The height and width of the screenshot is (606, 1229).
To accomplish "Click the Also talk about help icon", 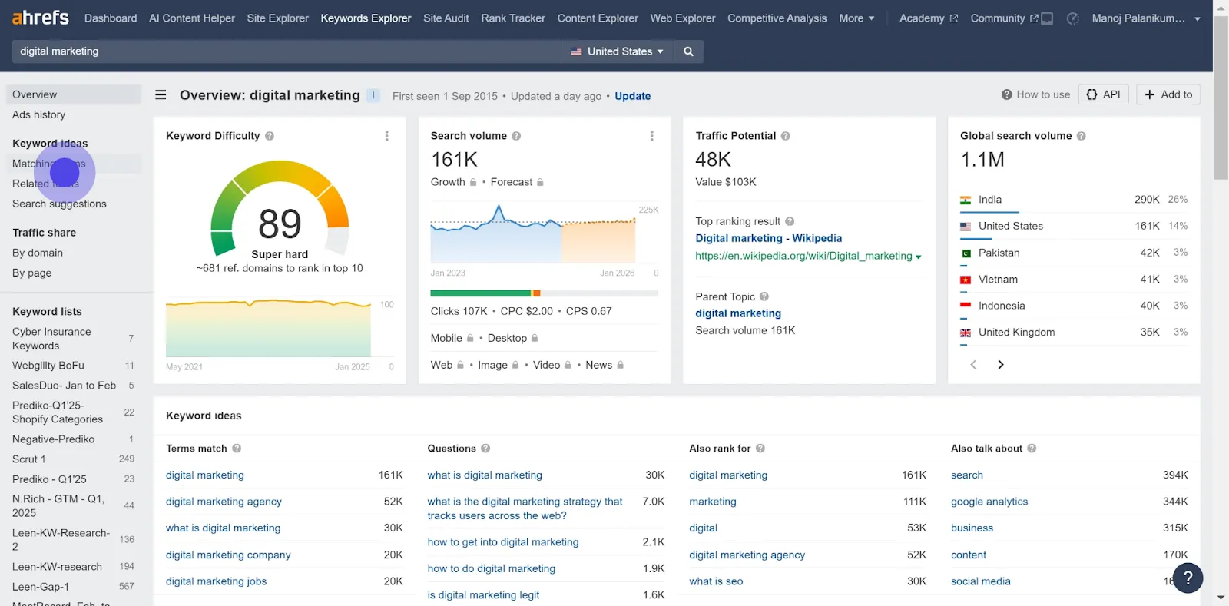I will point(1032,449).
